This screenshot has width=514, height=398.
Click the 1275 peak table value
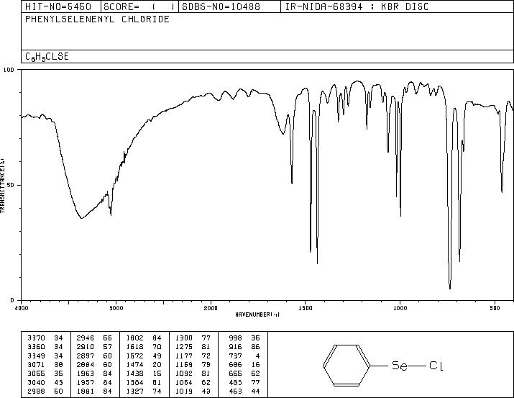click(x=184, y=347)
